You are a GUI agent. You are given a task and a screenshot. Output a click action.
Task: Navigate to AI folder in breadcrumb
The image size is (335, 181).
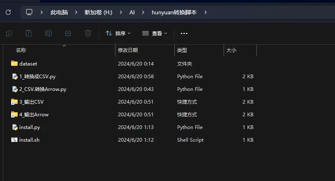pyautogui.click(x=132, y=12)
